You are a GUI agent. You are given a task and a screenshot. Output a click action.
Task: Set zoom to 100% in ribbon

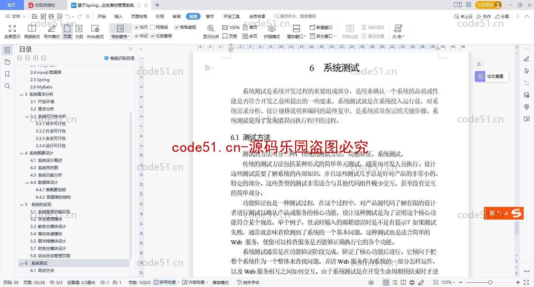(x=231, y=27)
